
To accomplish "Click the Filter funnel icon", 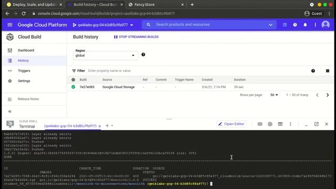I will (x=74, y=71).
